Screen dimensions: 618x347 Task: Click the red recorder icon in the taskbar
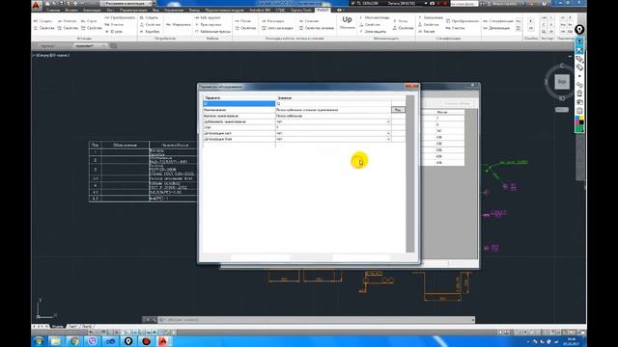pyautogui.click(x=146, y=341)
